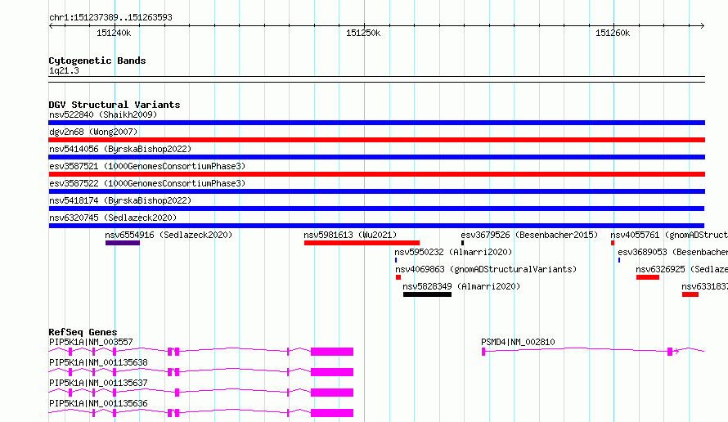Click the red nsv6326925 variant bar
The image size is (728, 422).
point(648,277)
